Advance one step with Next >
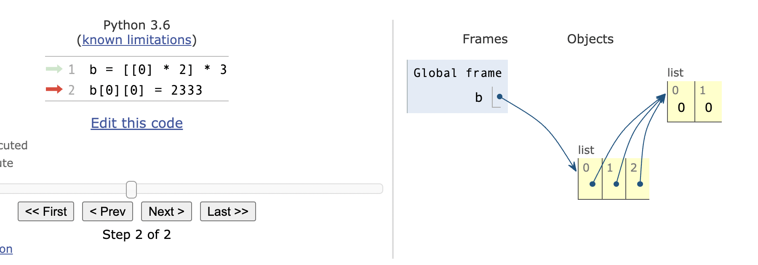Image resolution: width=758 pixels, height=265 pixels. (x=166, y=211)
